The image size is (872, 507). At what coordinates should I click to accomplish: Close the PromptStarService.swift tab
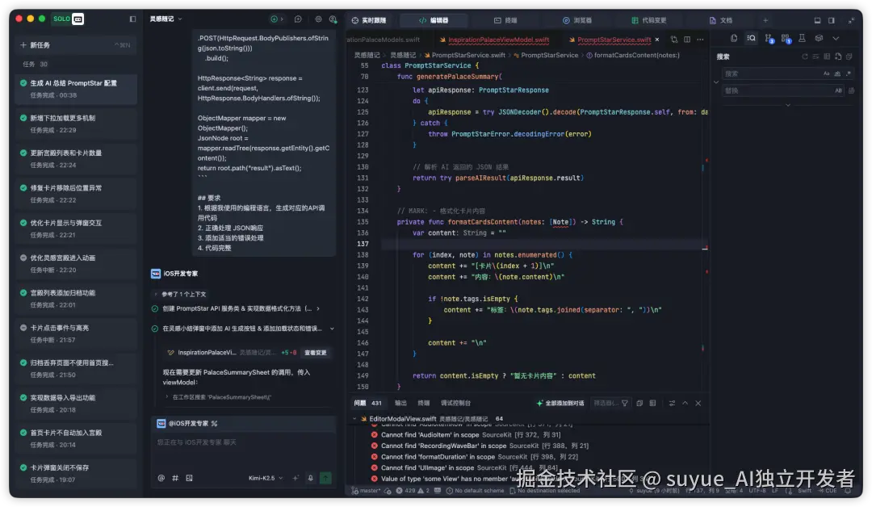pos(656,40)
